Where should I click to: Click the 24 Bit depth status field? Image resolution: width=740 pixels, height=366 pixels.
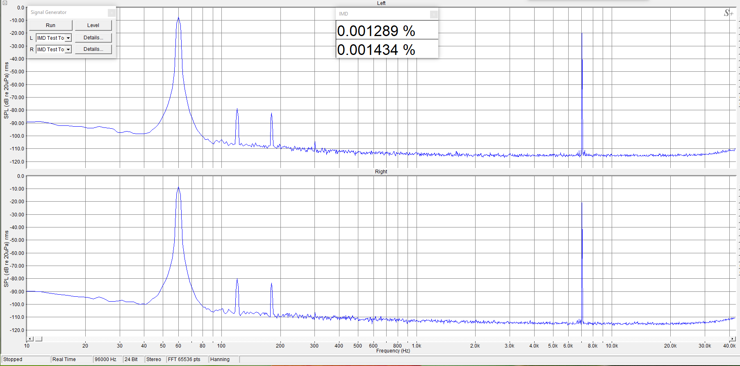pos(131,359)
